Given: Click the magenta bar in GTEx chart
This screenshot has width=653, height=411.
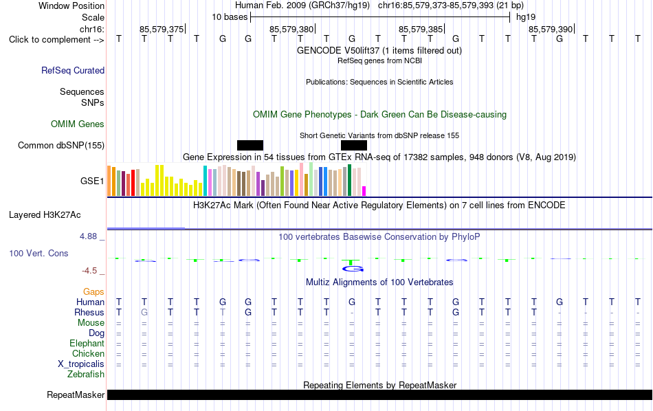Looking at the screenshot, I should 364,191.
